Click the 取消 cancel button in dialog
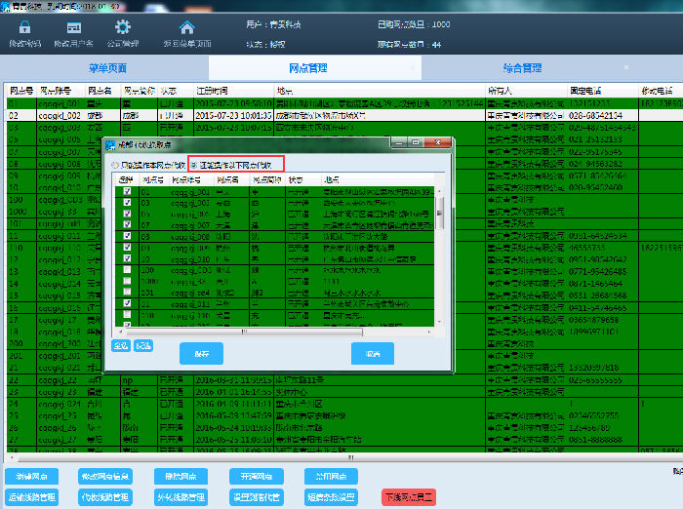The image size is (683, 509). pos(372,355)
